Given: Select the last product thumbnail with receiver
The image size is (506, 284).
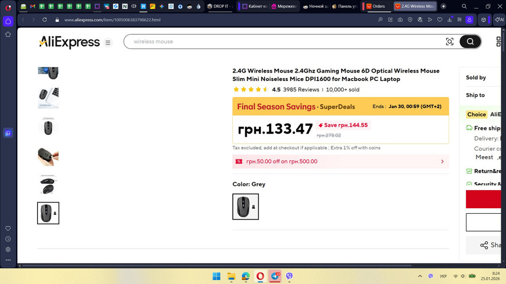Looking at the screenshot, I should 48,213.
